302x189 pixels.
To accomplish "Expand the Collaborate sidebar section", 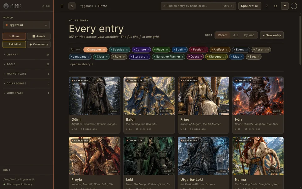I will pos(26,83).
